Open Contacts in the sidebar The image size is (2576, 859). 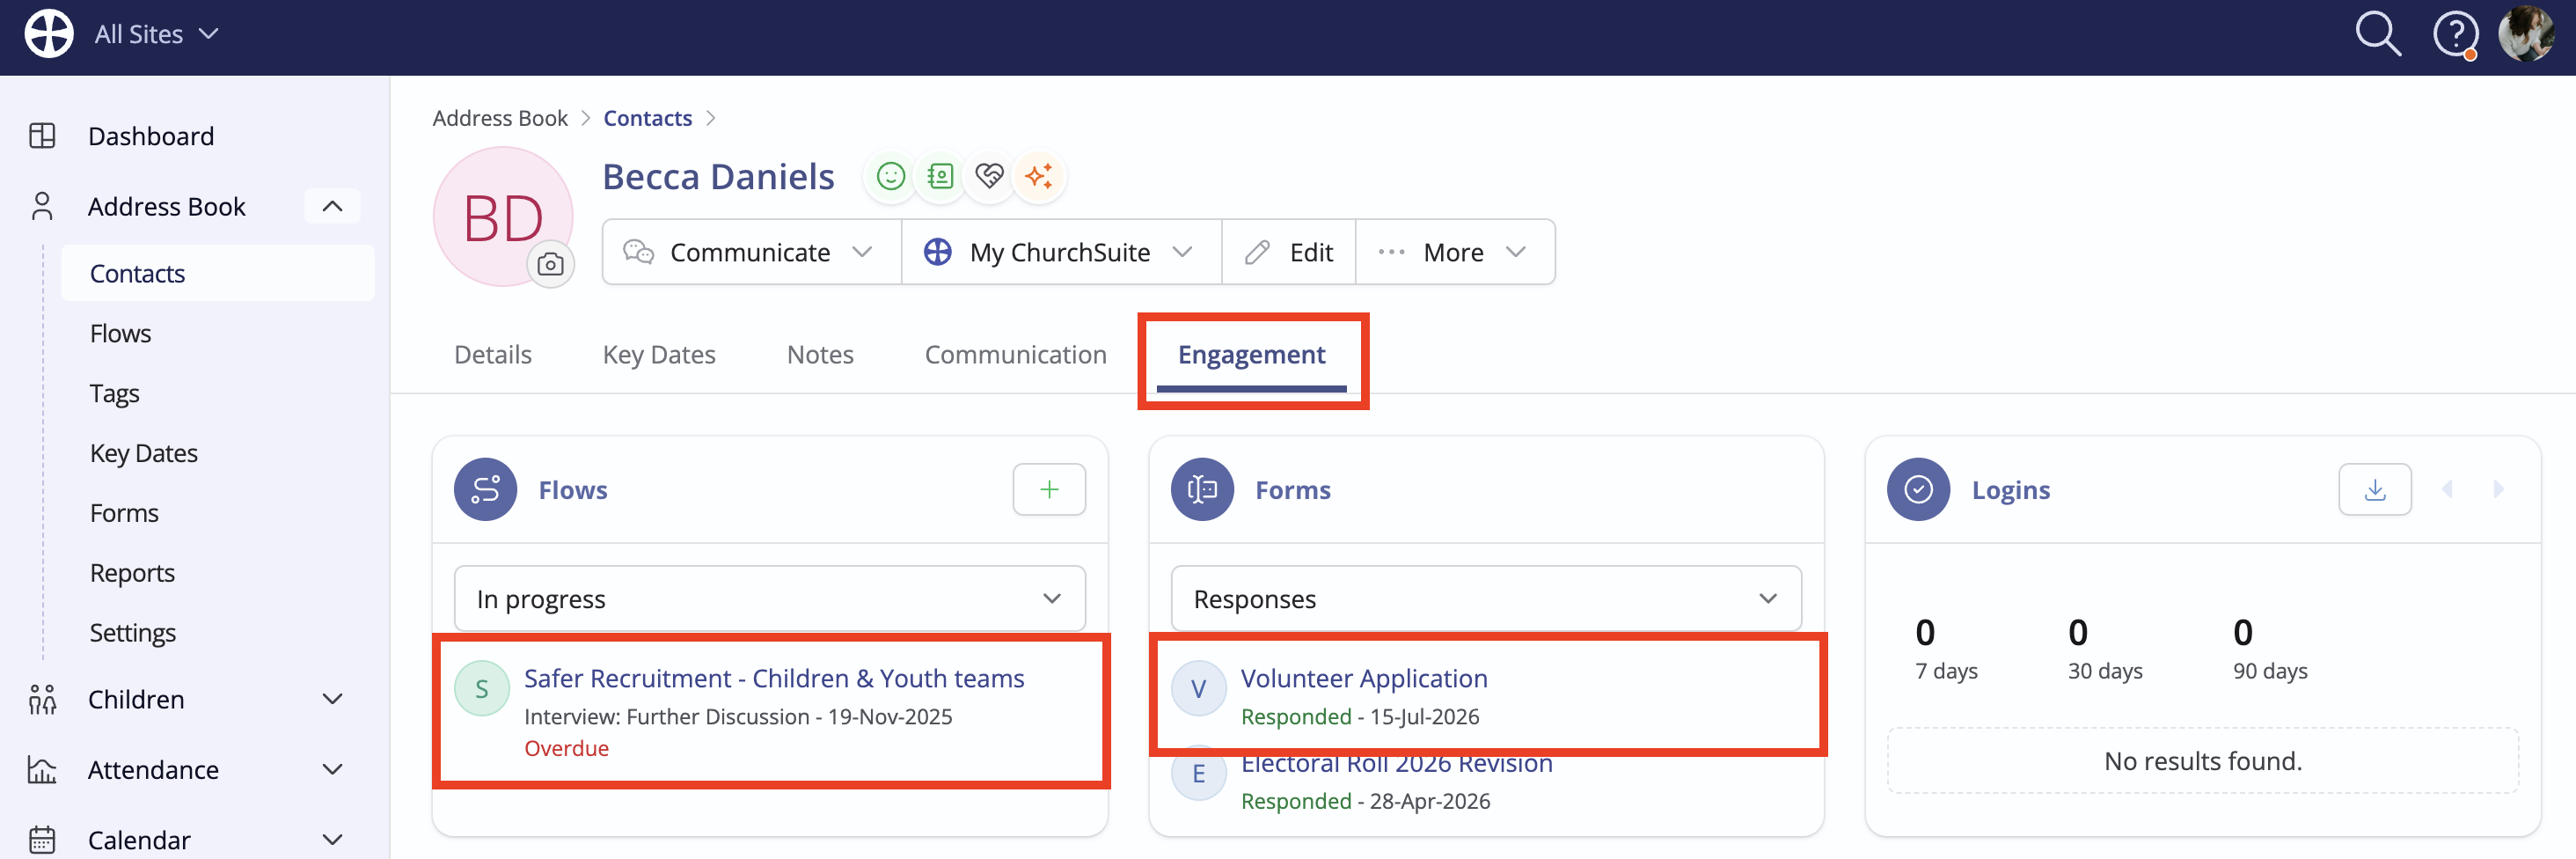click(x=217, y=273)
